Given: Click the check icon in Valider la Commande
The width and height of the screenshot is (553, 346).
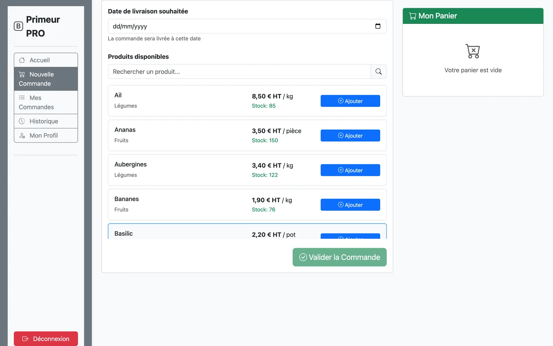Looking at the screenshot, I should click(x=303, y=257).
